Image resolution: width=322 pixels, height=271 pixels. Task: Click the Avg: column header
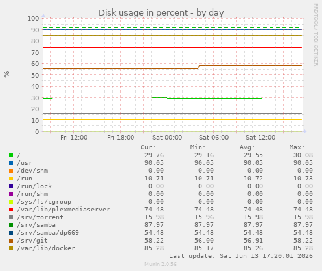tap(247, 147)
